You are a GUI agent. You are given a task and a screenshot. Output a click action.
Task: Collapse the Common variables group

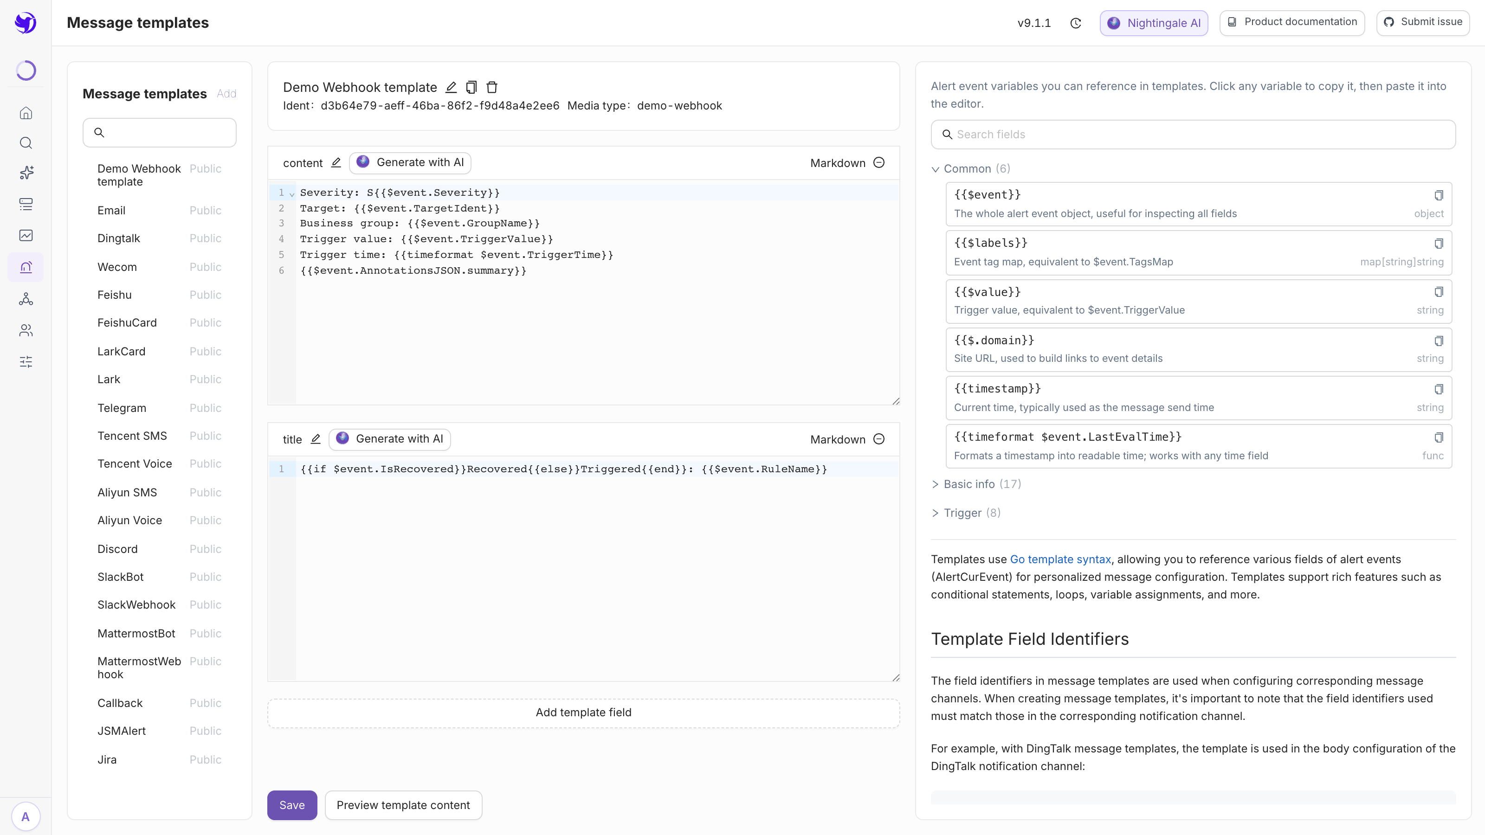971,169
